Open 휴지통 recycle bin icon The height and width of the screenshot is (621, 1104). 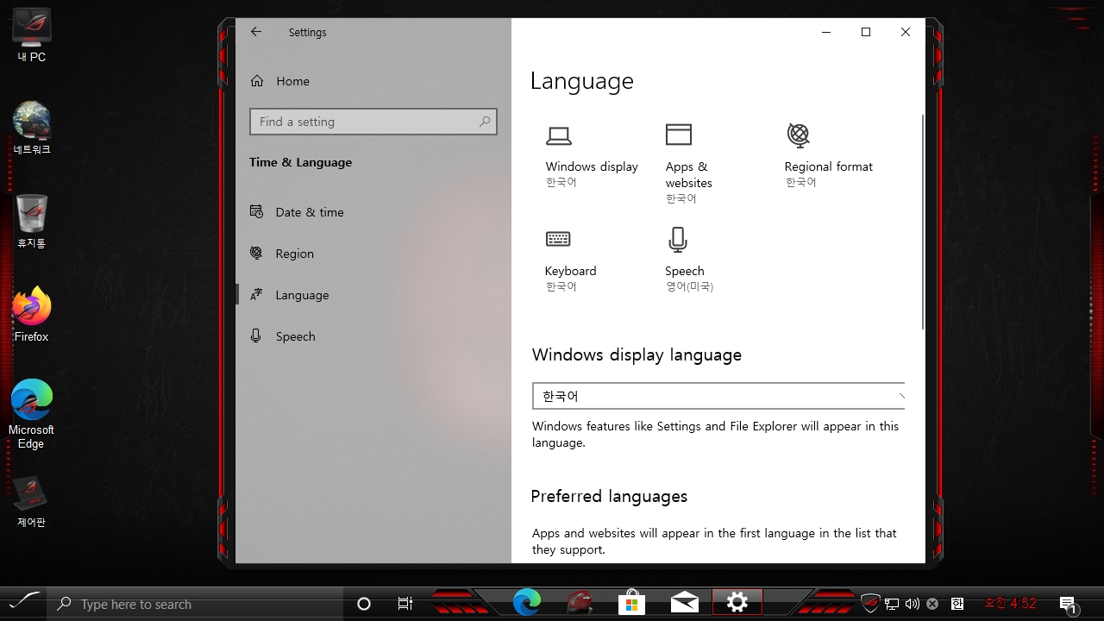tap(32, 222)
